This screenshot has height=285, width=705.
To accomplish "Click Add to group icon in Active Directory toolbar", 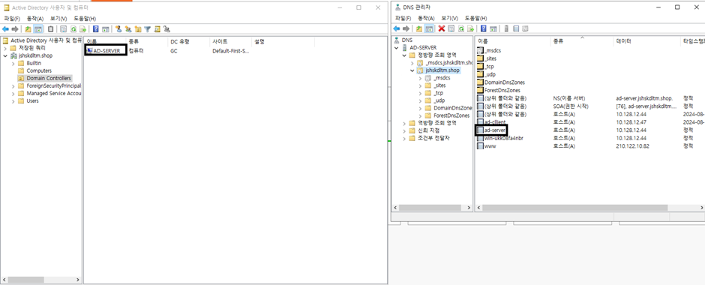I will pyautogui.click(x=166, y=29).
